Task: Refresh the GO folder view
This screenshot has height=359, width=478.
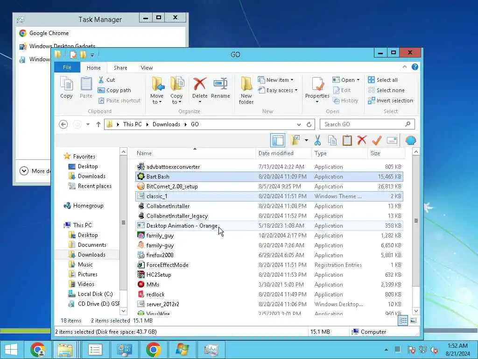Action: point(309,124)
